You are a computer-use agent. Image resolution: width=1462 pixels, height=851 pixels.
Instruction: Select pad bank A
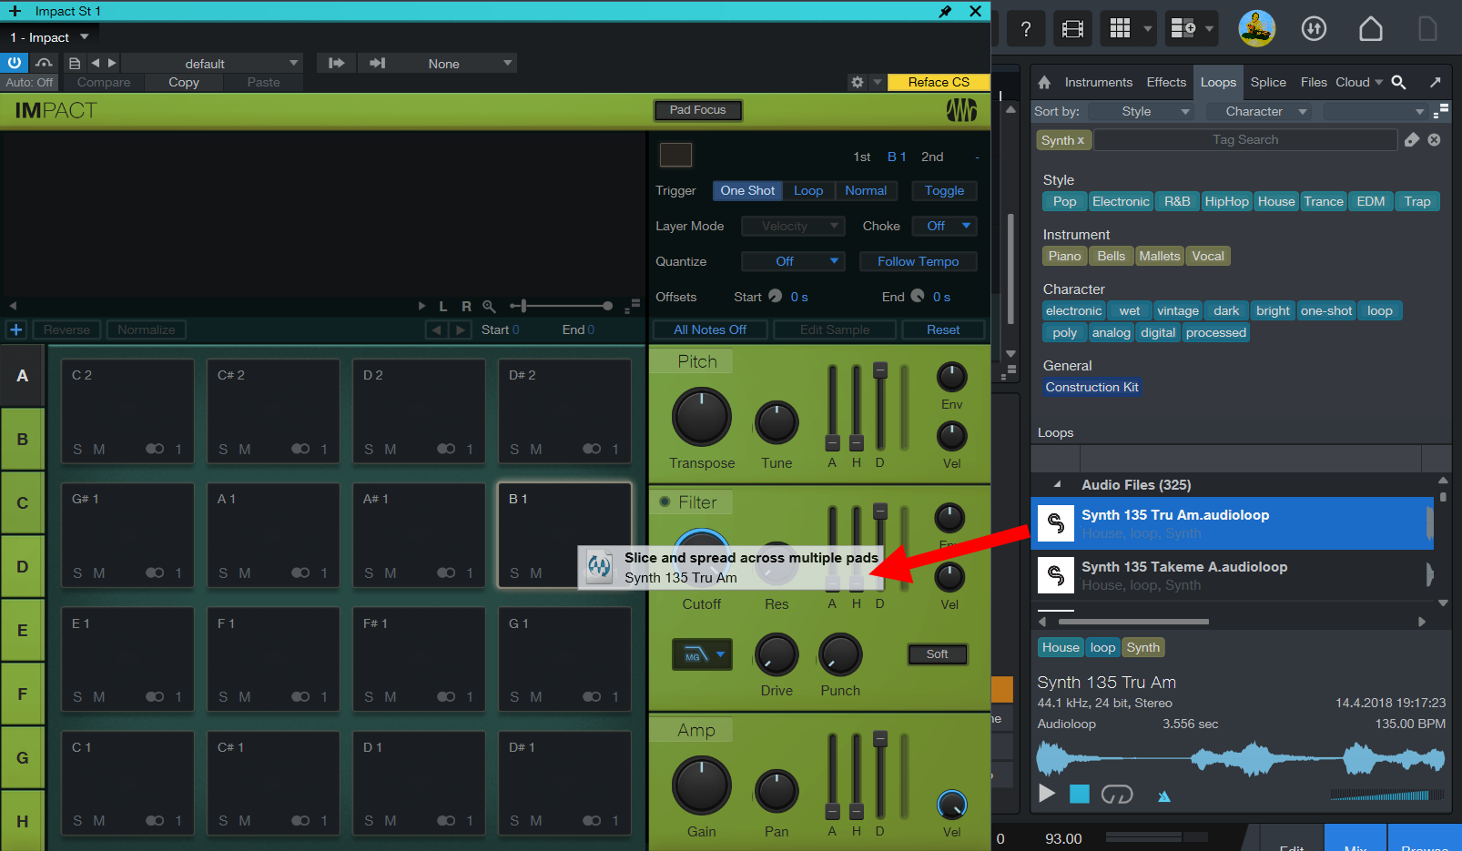(23, 375)
